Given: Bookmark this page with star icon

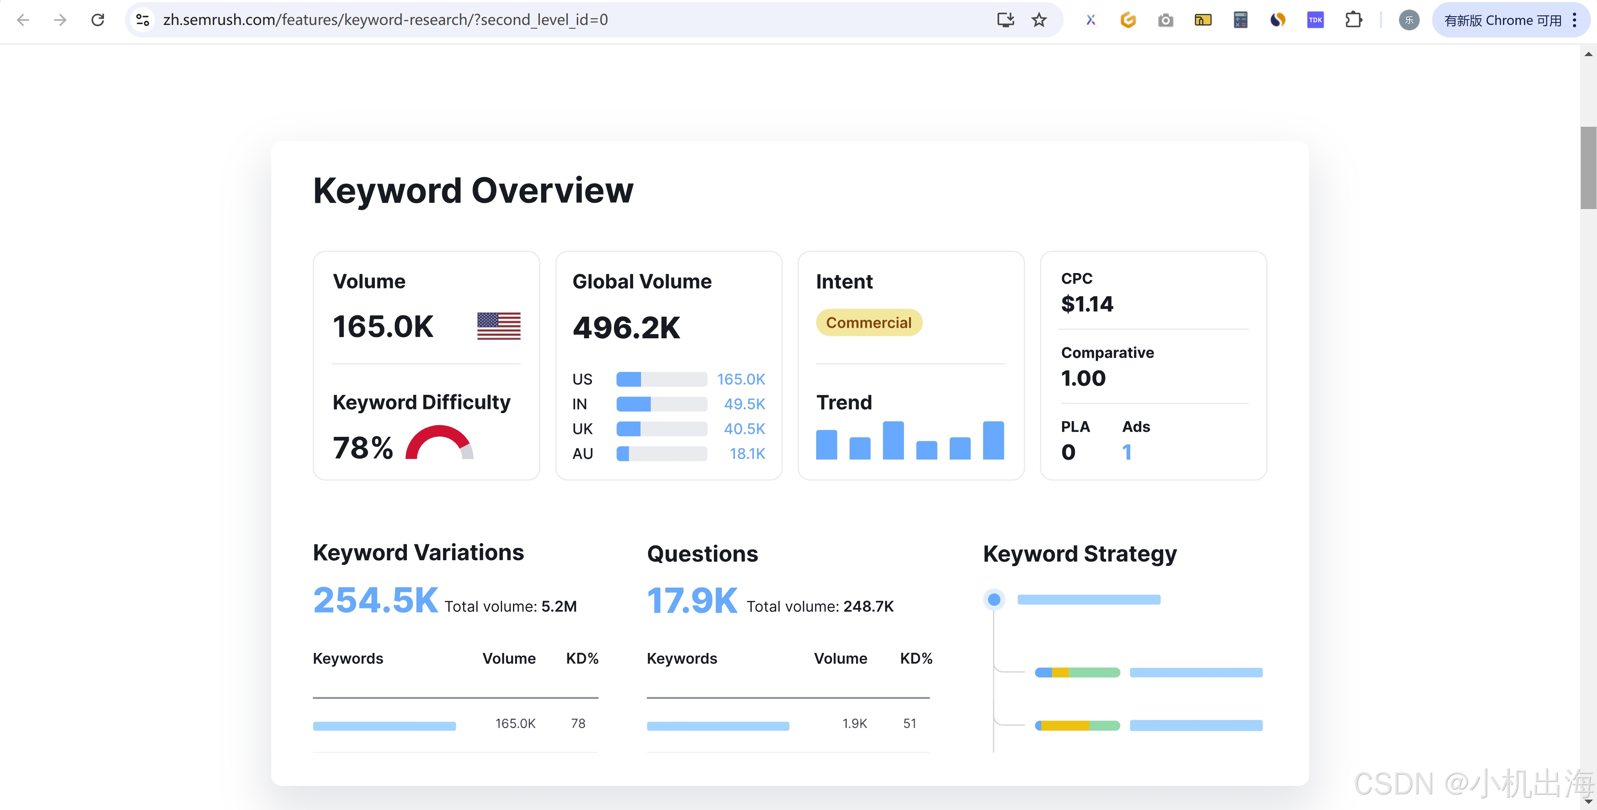Looking at the screenshot, I should click(1039, 20).
